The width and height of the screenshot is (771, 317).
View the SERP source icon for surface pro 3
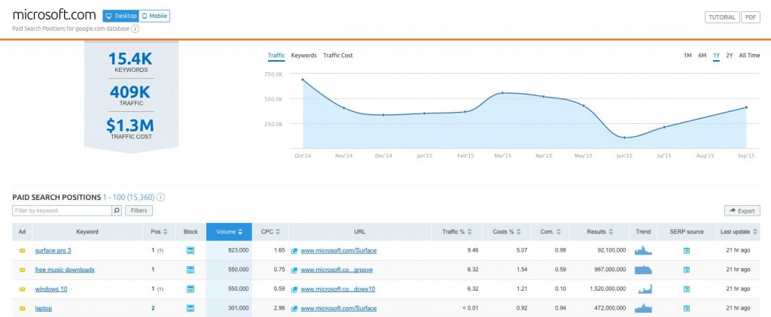[687, 251]
